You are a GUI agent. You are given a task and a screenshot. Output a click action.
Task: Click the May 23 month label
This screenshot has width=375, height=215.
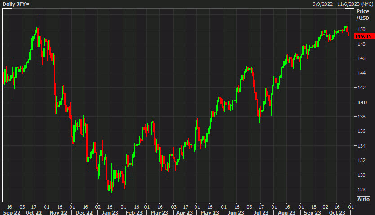tap(210, 212)
